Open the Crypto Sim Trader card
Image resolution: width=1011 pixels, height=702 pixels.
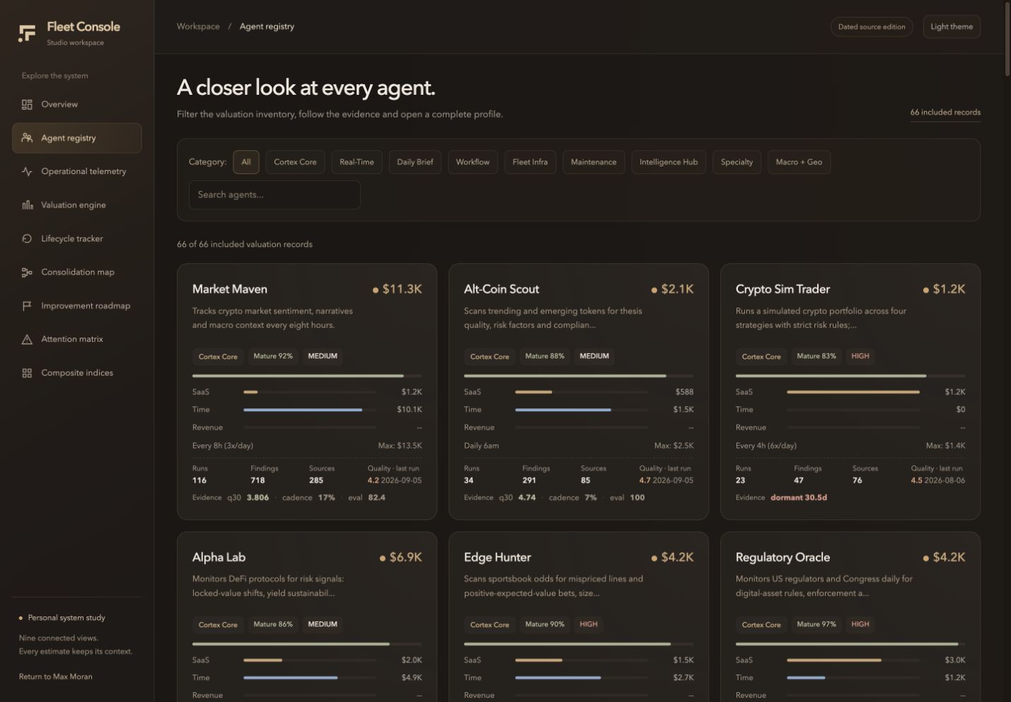pyautogui.click(x=850, y=392)
